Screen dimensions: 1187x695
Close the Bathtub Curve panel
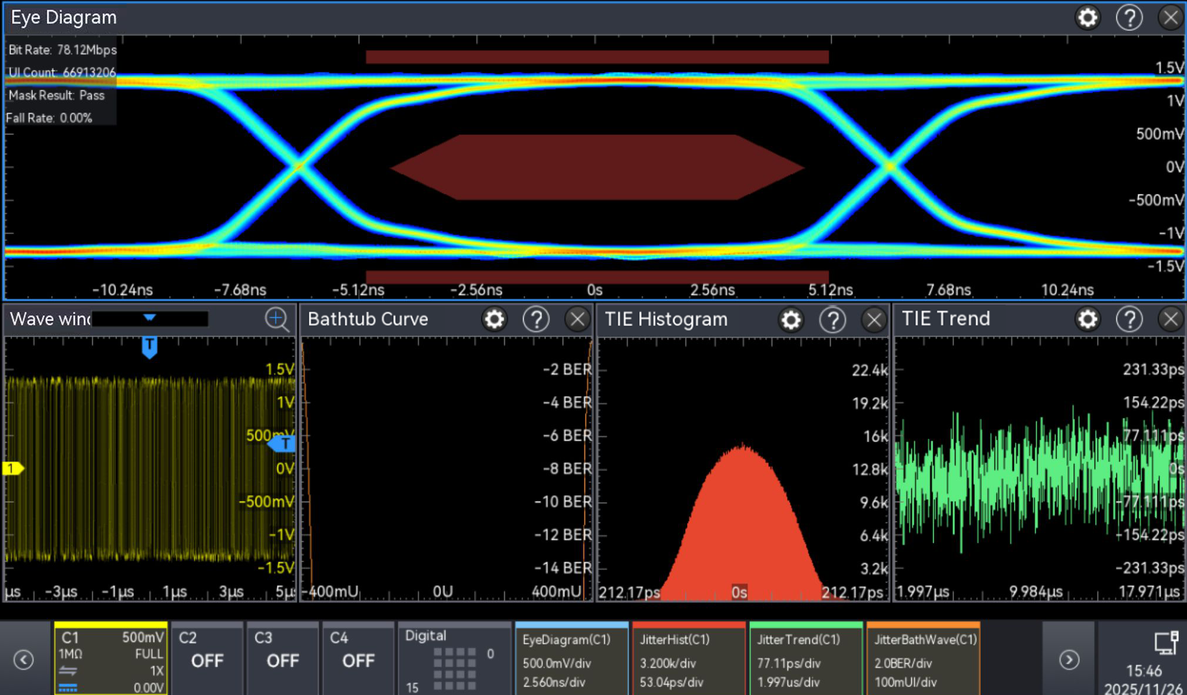(577, 319)
